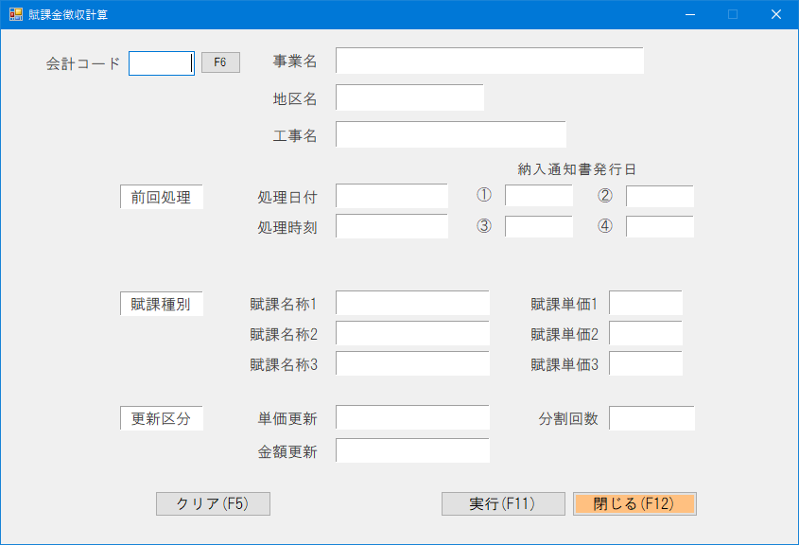Select the 事業名 text field
799x545 pixels.
[x=489, y=60]
